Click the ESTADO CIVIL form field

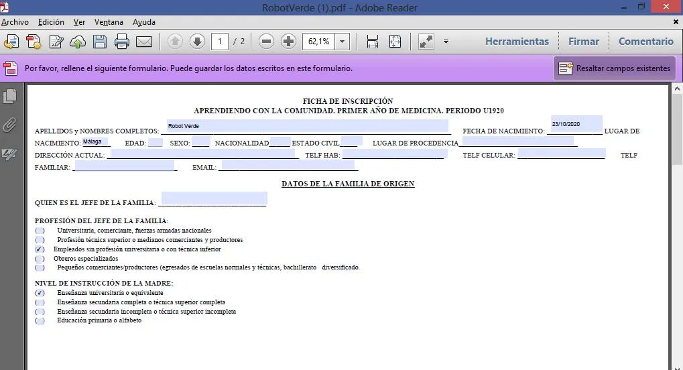(351, 141)
